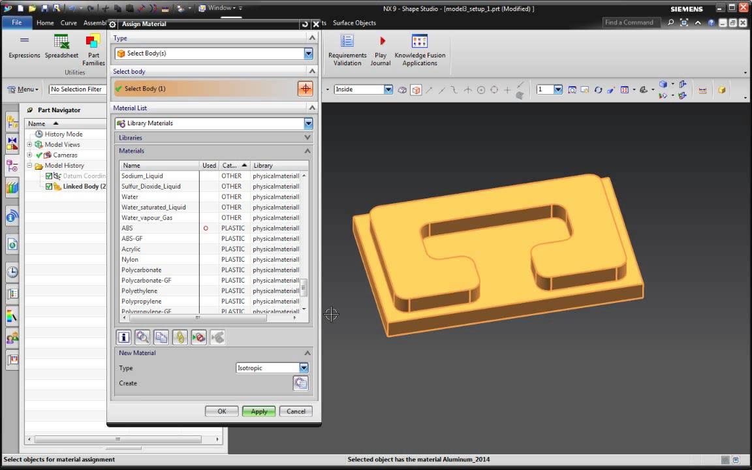
Task: Open Part Families
Action: [x=93, y=50]
